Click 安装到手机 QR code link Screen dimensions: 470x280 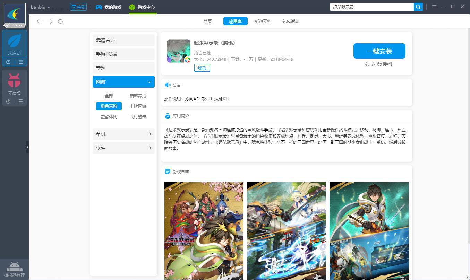[x=382, y=64]
